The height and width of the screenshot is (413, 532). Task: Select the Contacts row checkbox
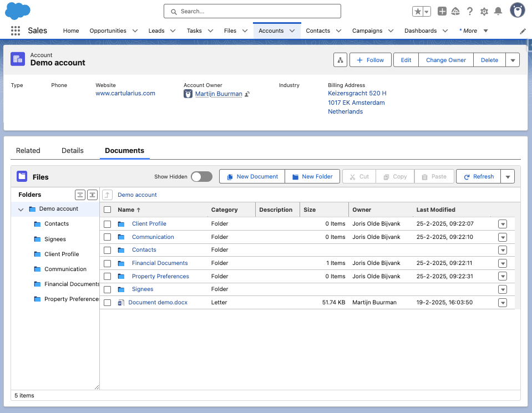(x=107, y=250)
